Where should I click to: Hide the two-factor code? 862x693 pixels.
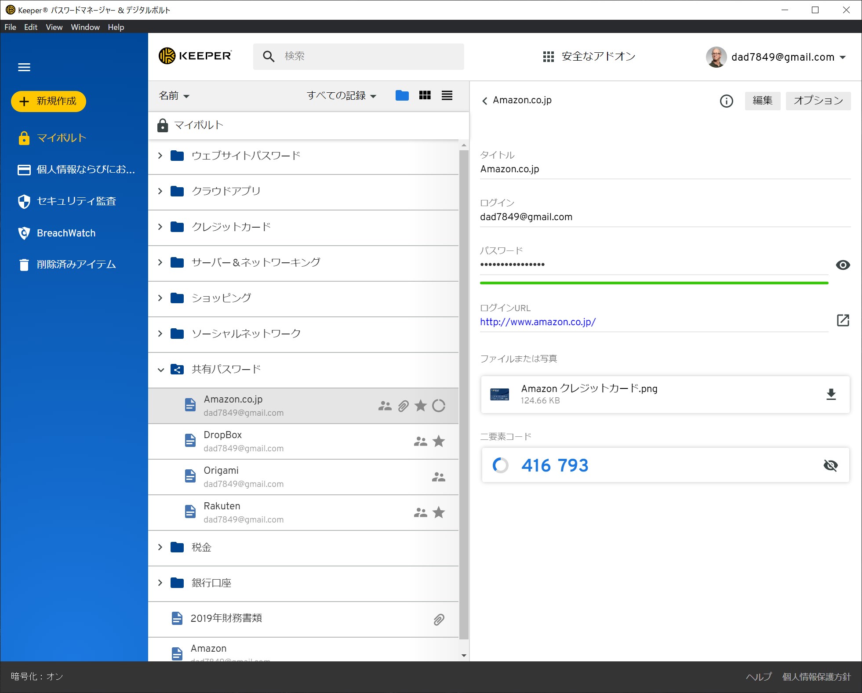(830, 465)
